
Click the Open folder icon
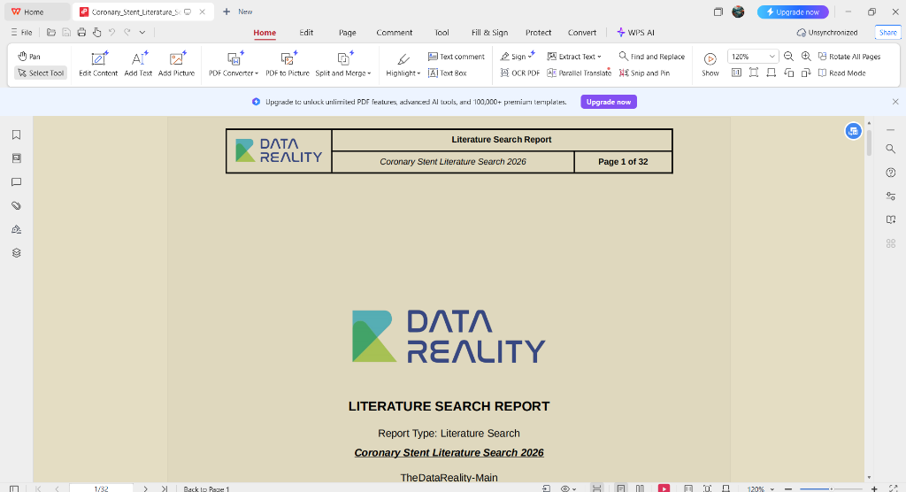(50, 33)
